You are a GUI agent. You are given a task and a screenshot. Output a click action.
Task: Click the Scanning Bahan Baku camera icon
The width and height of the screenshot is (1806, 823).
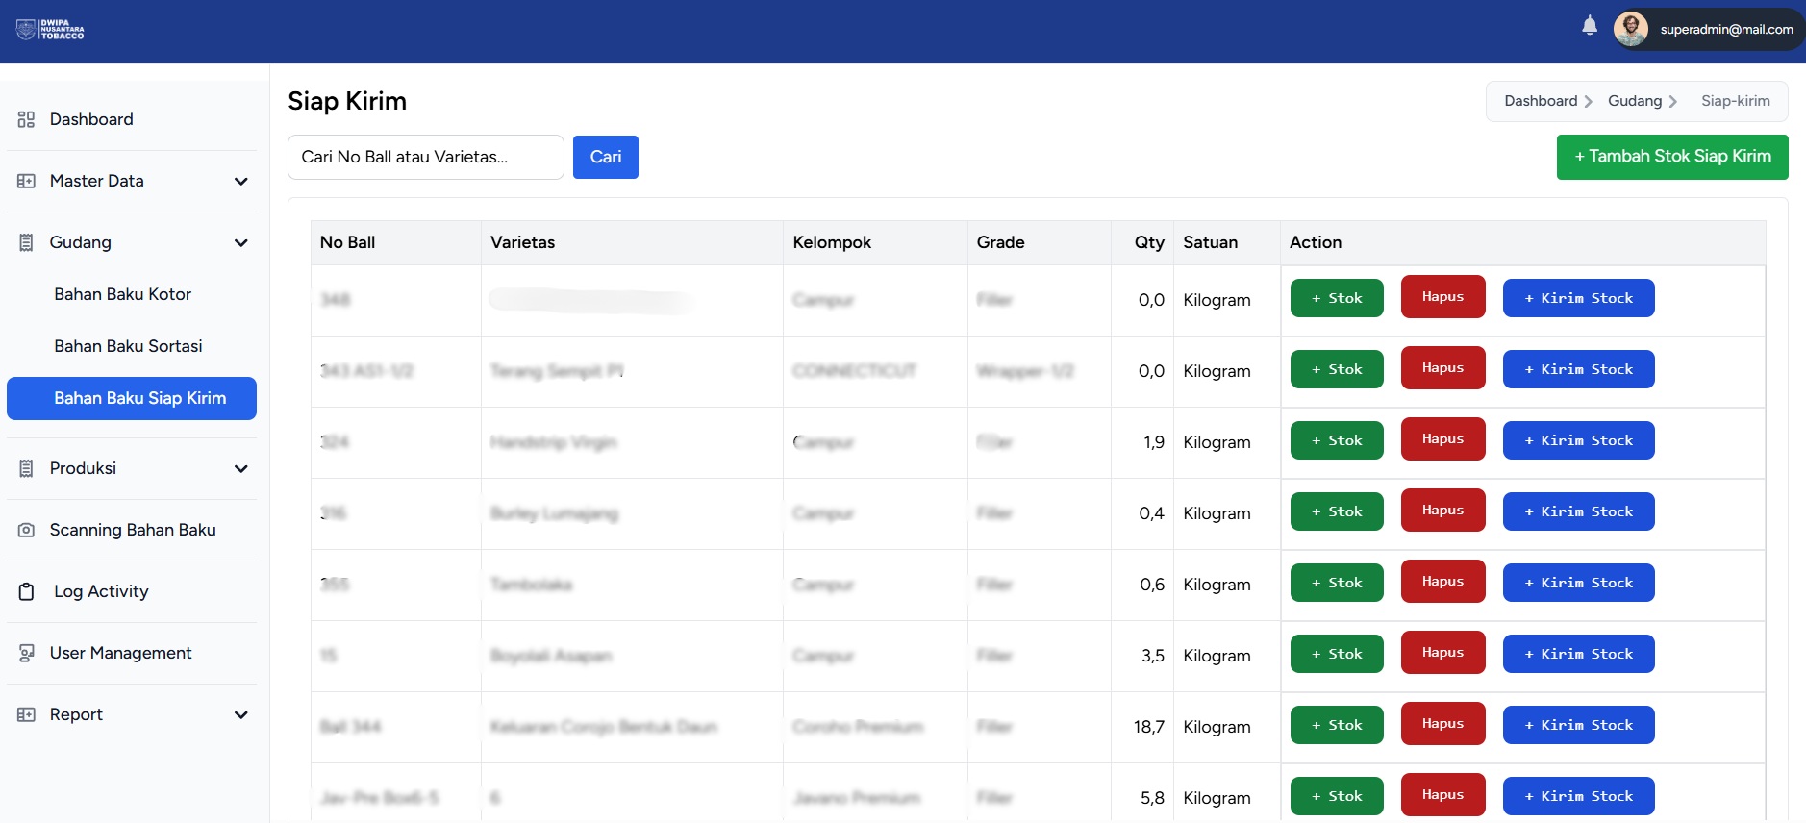pos(26,530)
